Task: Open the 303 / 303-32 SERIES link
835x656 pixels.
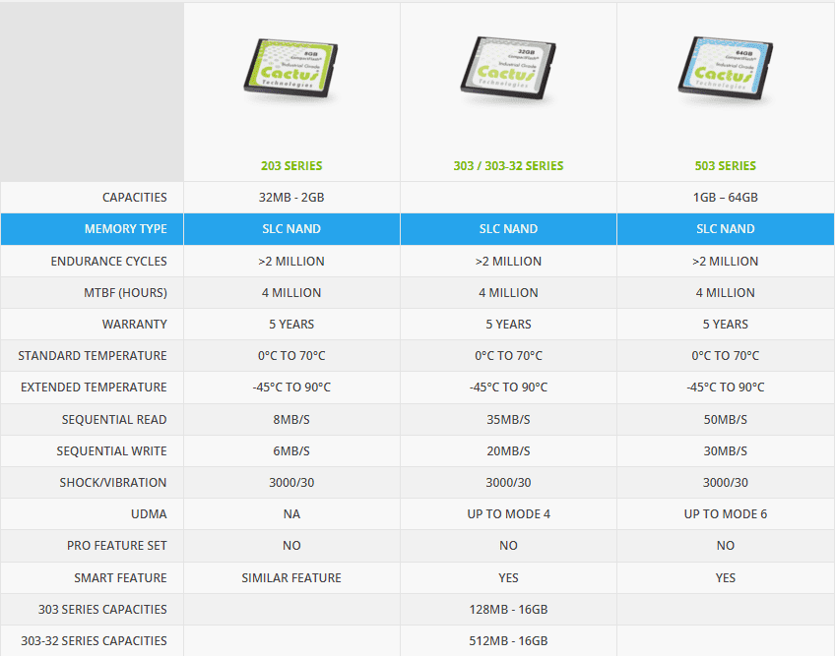Action: coord(508,166)
